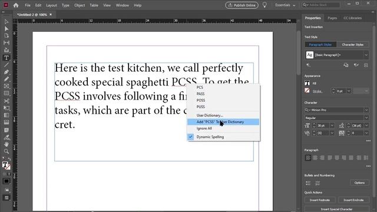
Task: Open the Type menu
Action: (65, 5)
